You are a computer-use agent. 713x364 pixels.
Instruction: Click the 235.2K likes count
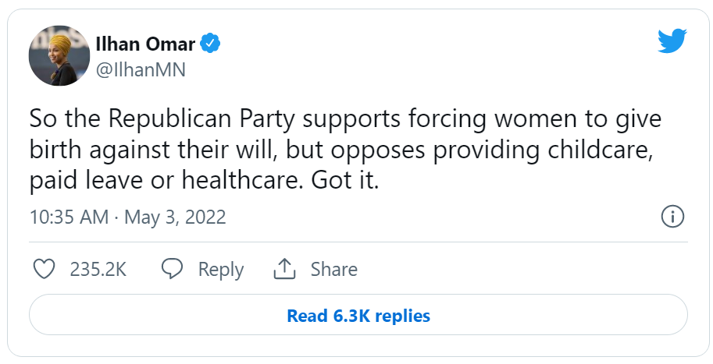click(98, 269)
